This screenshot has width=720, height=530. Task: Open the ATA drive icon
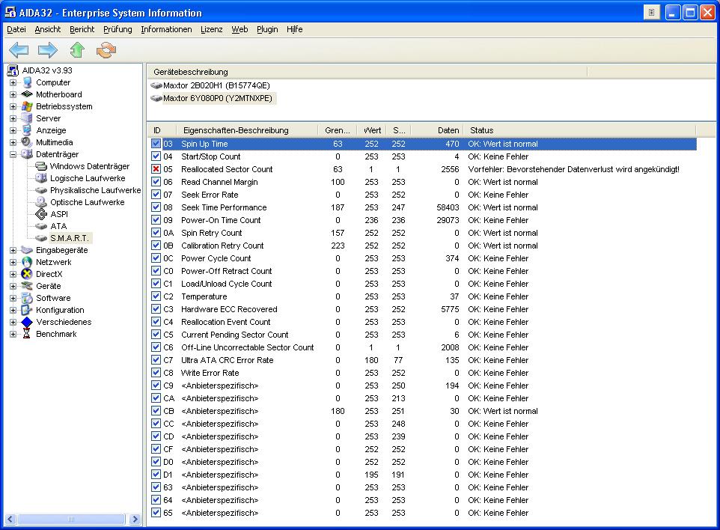click(41, 226)
